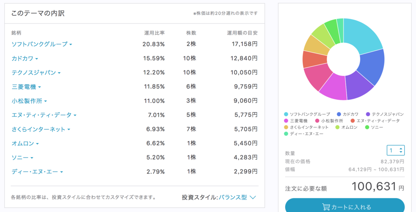Click the ソニー legend color dot
The width and height of the screenshot is (416, 212).
pos(367,127)
